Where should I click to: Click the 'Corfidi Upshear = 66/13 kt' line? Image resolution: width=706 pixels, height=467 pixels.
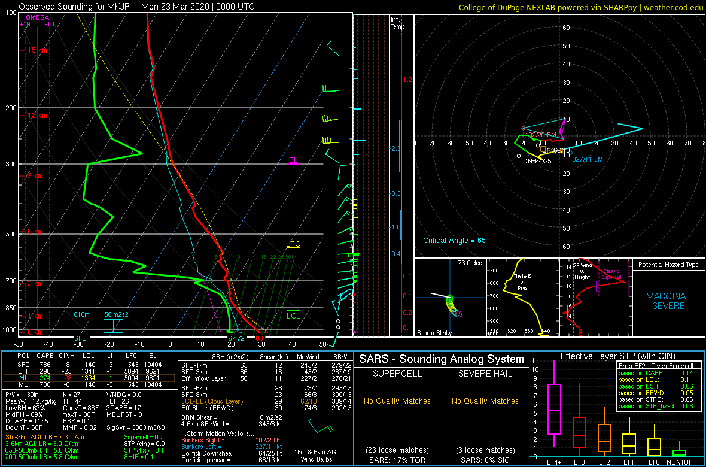tap(232, 460)
